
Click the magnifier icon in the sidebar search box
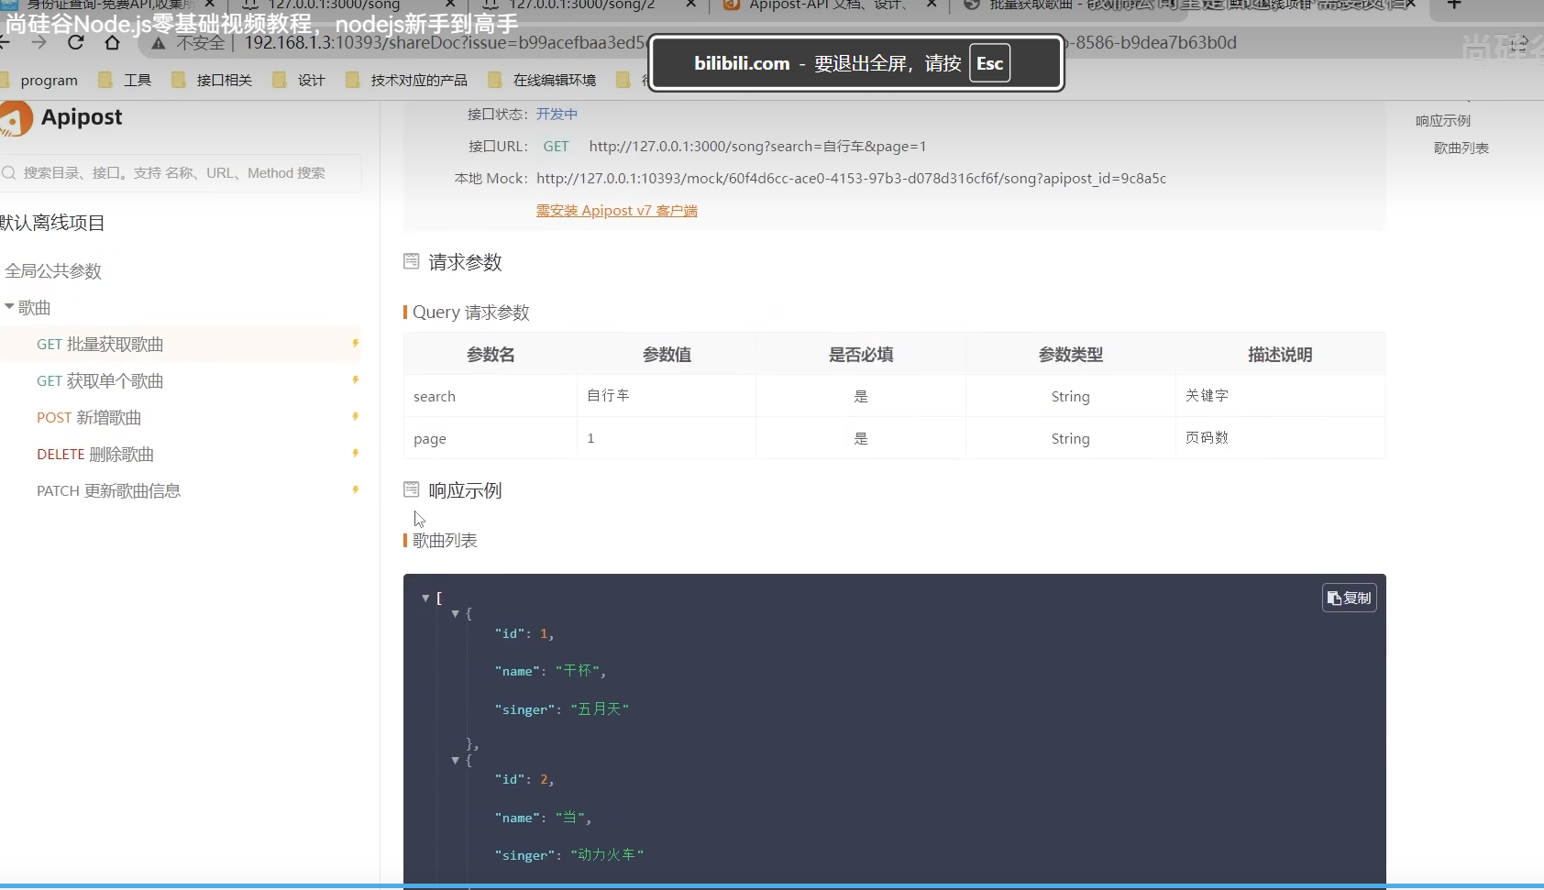[x=10, y=173]
